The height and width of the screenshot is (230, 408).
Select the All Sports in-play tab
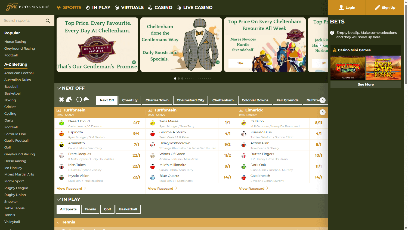[68, 209]
